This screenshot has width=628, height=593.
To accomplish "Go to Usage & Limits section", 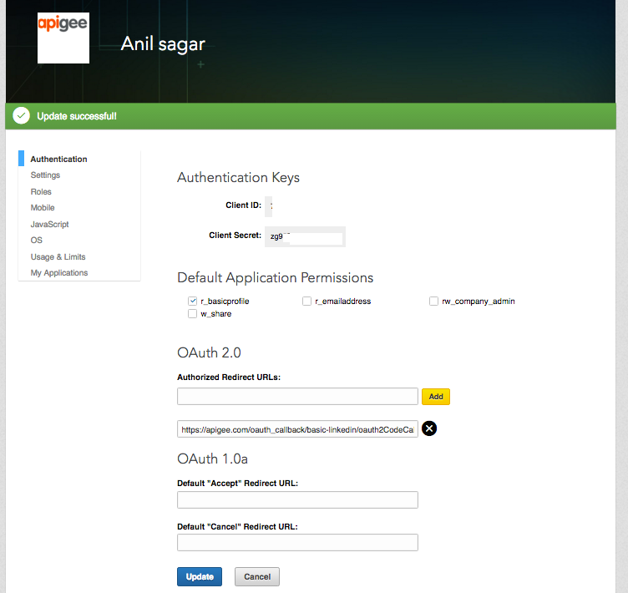I will (x=58, y=256).
